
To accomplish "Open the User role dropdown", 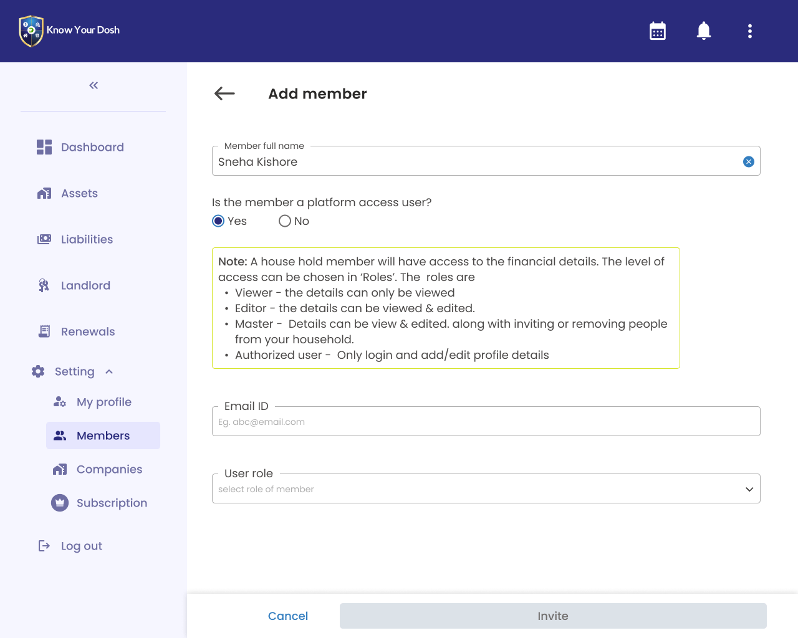I will pyautogui.click(x=486, y=489).
